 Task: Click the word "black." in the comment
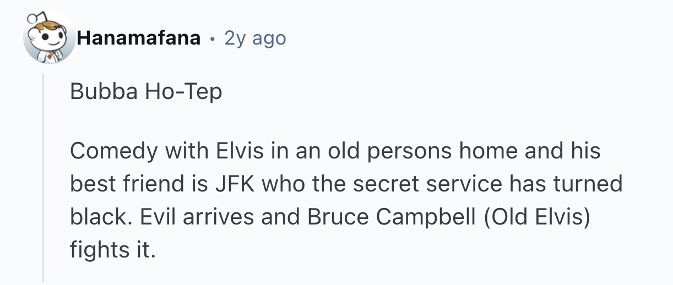[x=101, y=217]
